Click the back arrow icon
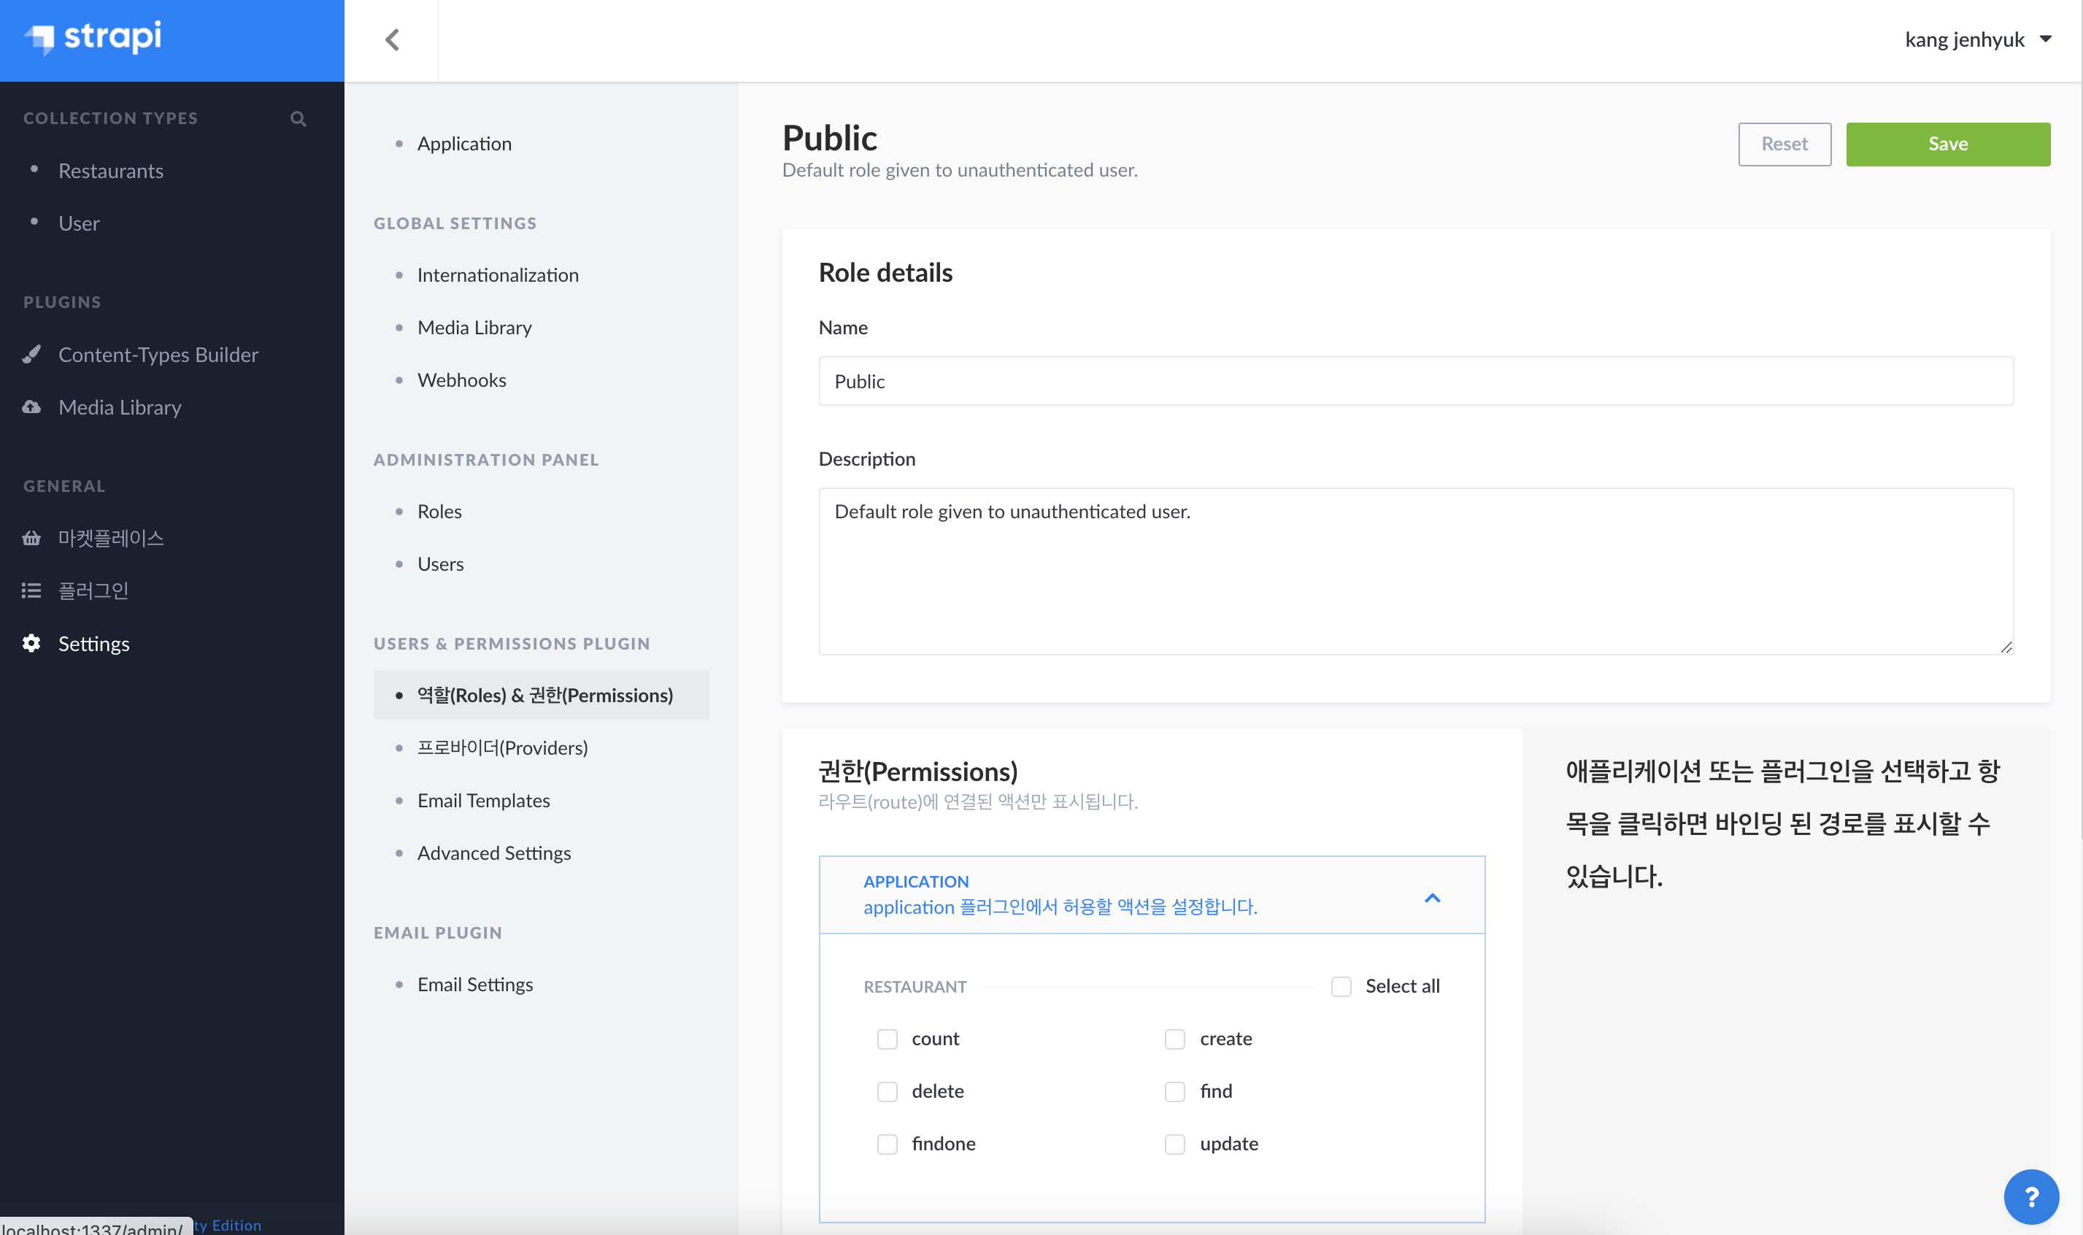 (392, 40)
